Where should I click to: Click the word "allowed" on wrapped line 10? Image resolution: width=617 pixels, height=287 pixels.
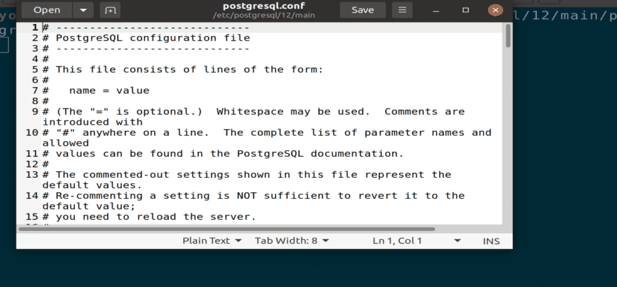click(x=66, y=143)
